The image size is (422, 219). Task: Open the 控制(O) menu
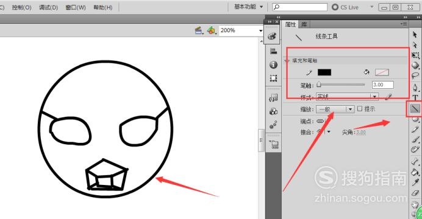21,7
